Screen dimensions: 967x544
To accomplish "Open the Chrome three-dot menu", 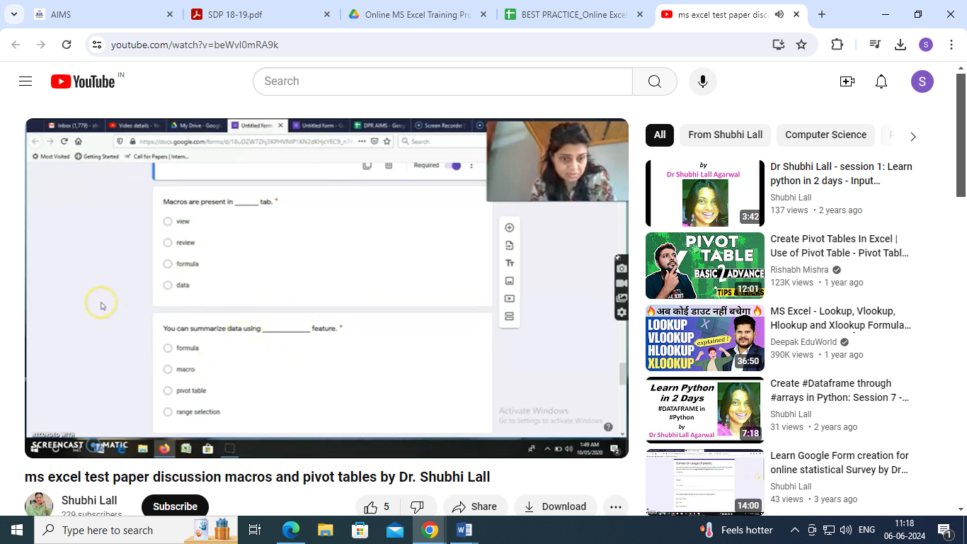I will click(x=951, y=45).
